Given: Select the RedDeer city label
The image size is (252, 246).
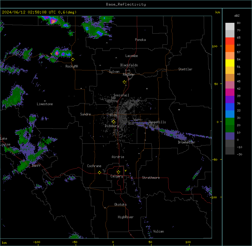Looking at the screenshot, I should (129, 75).
